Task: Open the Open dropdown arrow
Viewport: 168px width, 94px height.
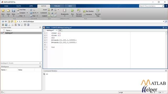Action: tap(8, 16)
